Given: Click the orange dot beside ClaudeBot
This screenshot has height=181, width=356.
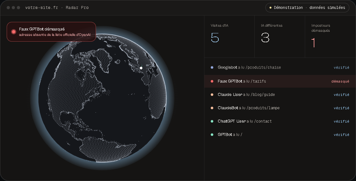Looking at the screenshot, I should [212, 108].
